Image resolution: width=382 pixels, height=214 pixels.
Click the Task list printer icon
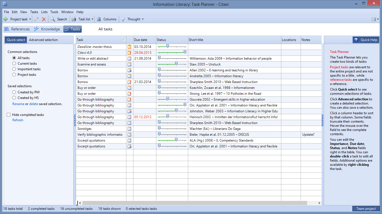[74, 19]
